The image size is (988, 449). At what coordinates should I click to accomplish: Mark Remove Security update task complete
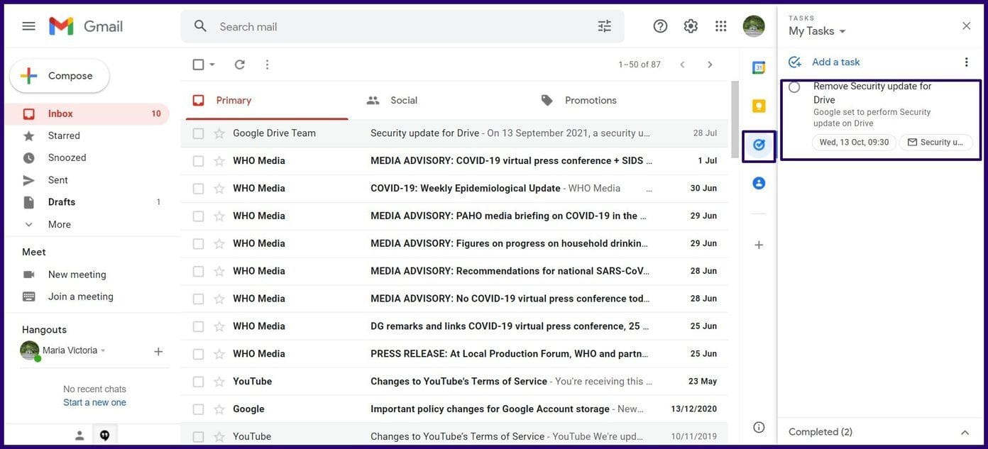[794, 87]
